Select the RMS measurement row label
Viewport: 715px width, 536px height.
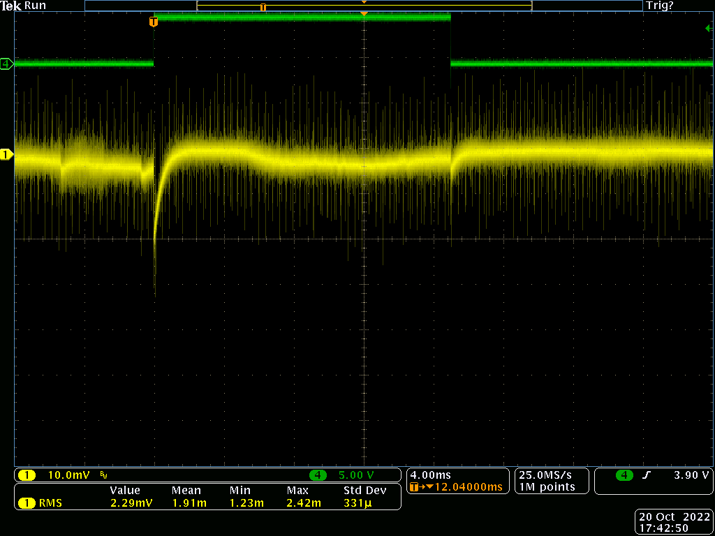49,502
